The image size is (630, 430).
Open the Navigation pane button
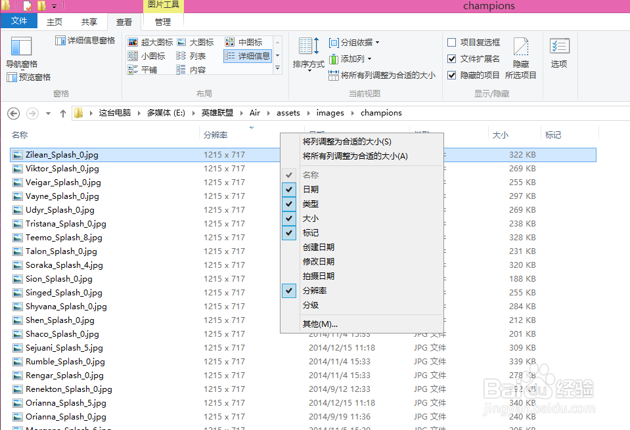coord(21,53)
